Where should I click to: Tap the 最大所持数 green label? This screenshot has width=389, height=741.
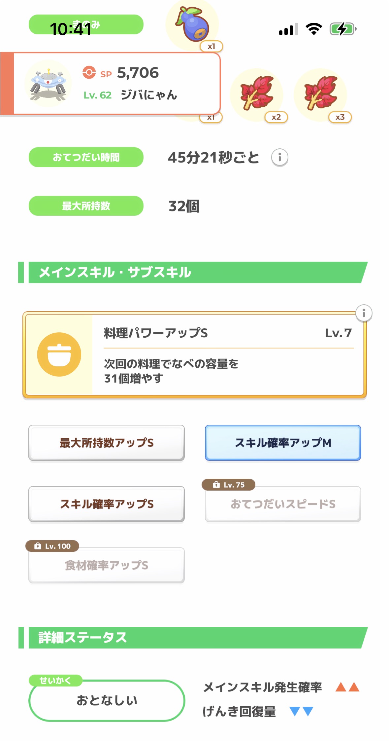pos(86,206)
